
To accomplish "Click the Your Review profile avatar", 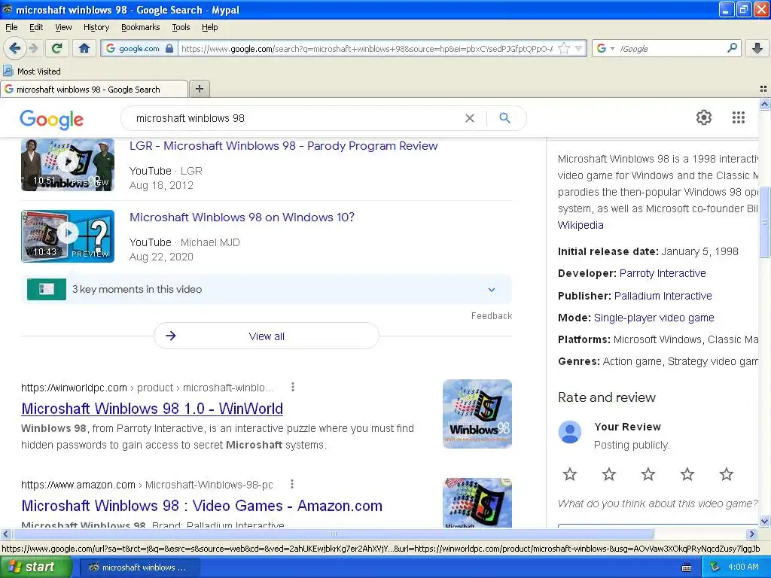I will click(570, 432).
